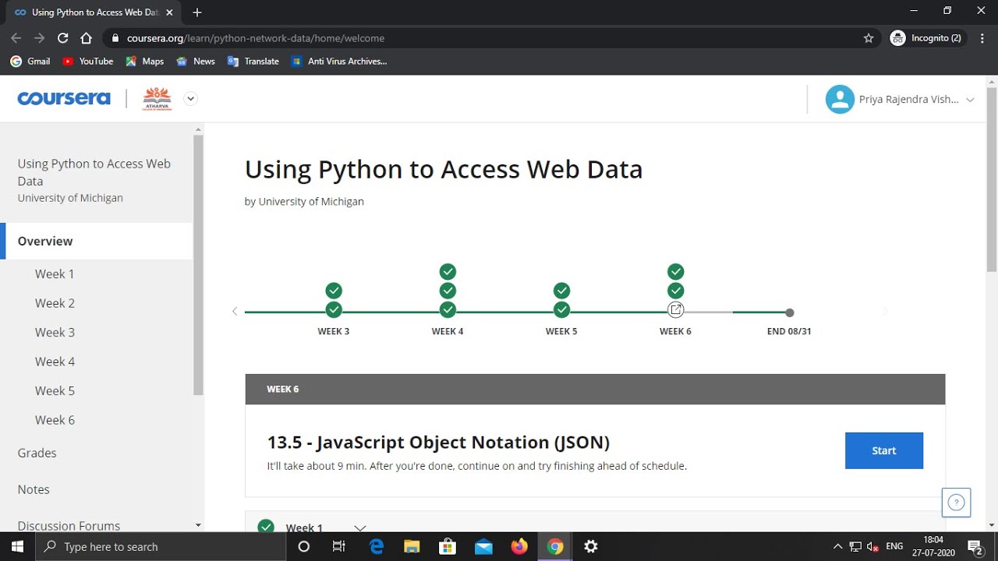The image size is (998, 561).
Task: Expand dropdown next to Atharva logo
Action: pos(190,98)
